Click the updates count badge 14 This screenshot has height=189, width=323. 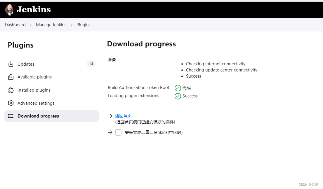point(91,64)
